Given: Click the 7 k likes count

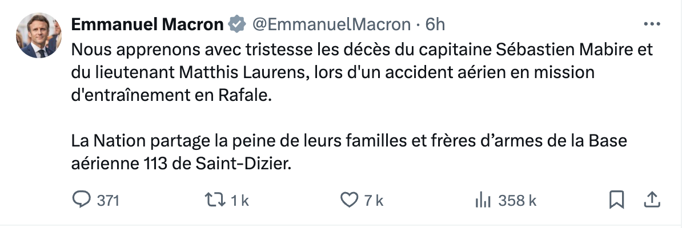Looking at the screenshot, I should 374,201.
